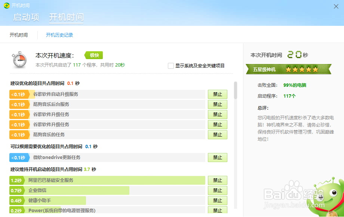Click the startup list vertical scrollbar

click(236, 90)
